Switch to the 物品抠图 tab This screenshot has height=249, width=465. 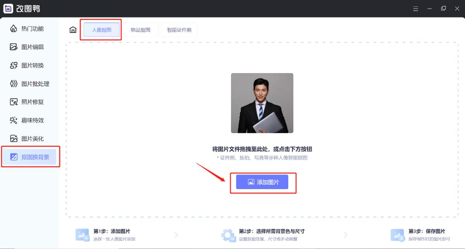tap(141, 29)
